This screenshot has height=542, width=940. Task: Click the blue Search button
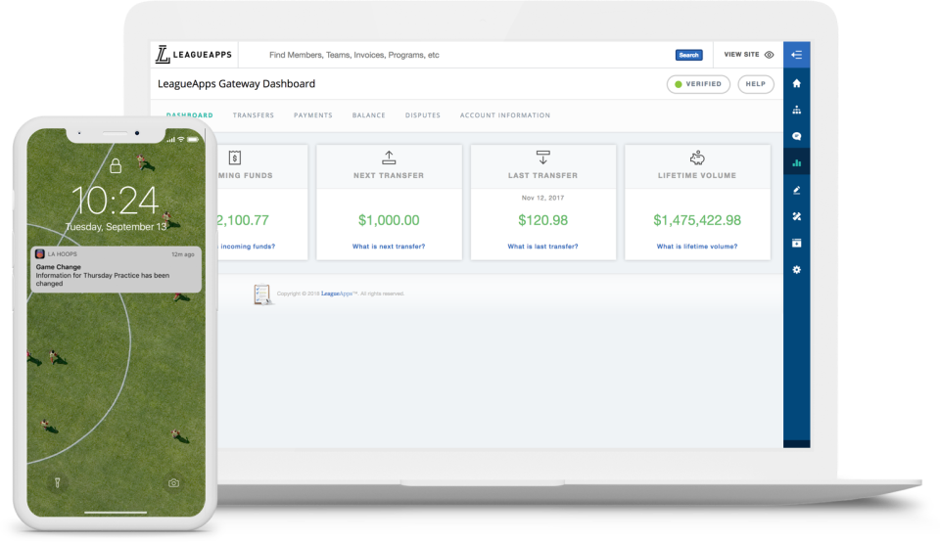click(688, 55)
